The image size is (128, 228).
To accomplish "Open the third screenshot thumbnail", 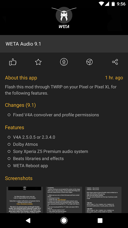I will point(103,200).
